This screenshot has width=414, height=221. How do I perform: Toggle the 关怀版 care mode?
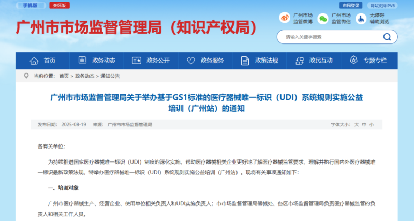(61, 5)
